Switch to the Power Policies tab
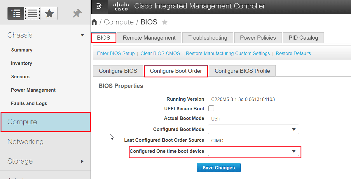The image size is (351, 179). point(258,38)
